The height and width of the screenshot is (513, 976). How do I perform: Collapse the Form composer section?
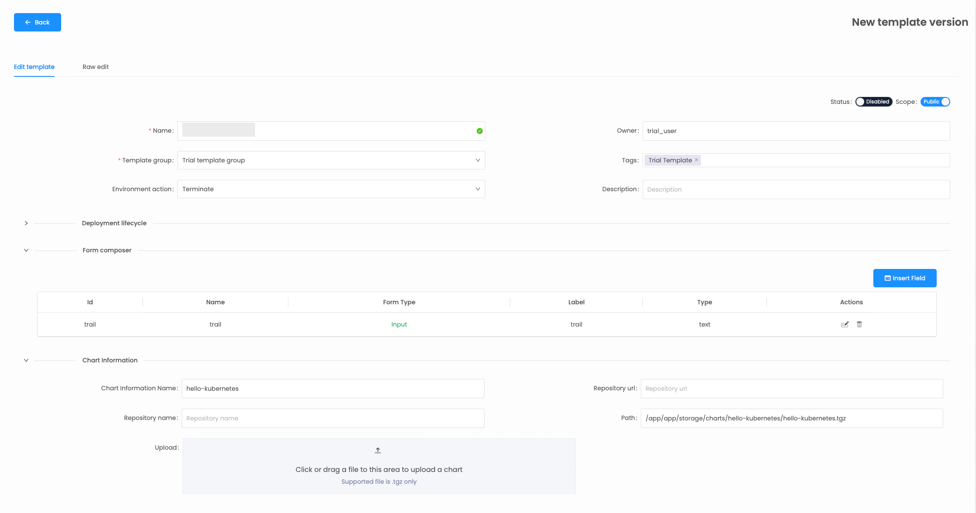(x=26, y=250)
